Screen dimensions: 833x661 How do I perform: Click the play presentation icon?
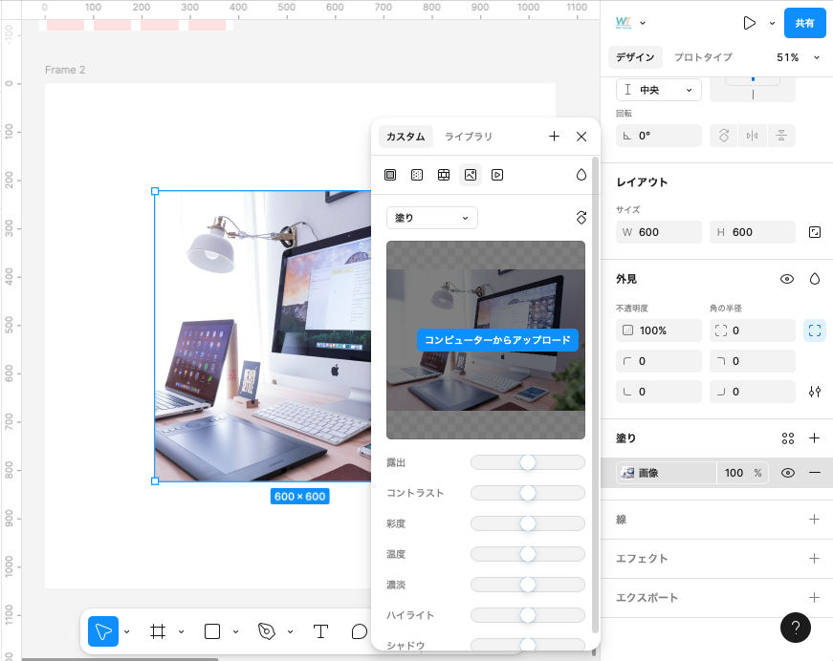(x=750, y=23)
